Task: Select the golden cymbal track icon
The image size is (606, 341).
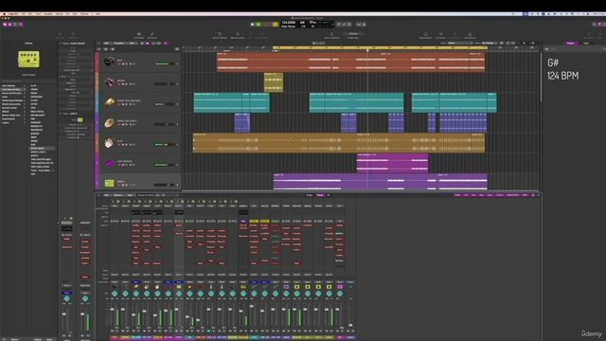Action: (x=110, y=102)
